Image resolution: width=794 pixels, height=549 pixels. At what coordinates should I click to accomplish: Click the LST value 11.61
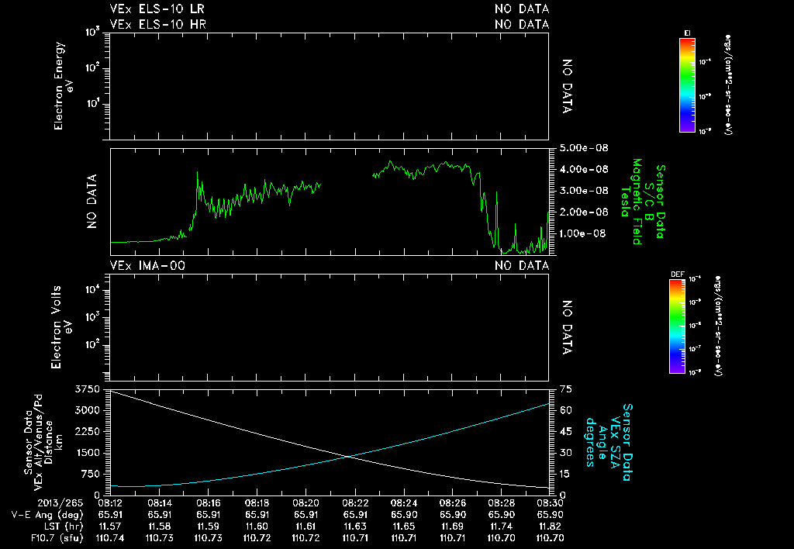coord(306,527)
